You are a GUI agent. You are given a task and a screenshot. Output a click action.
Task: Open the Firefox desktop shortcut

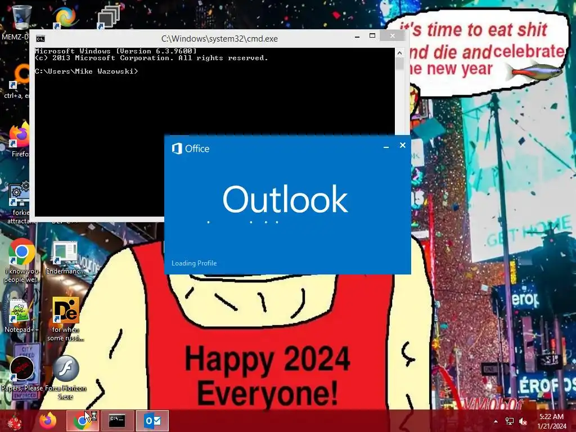[x=19, y=134]
